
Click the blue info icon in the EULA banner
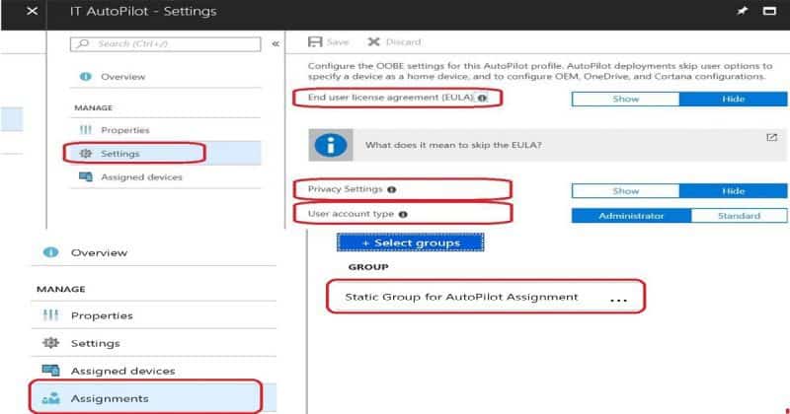pos(331,145)
